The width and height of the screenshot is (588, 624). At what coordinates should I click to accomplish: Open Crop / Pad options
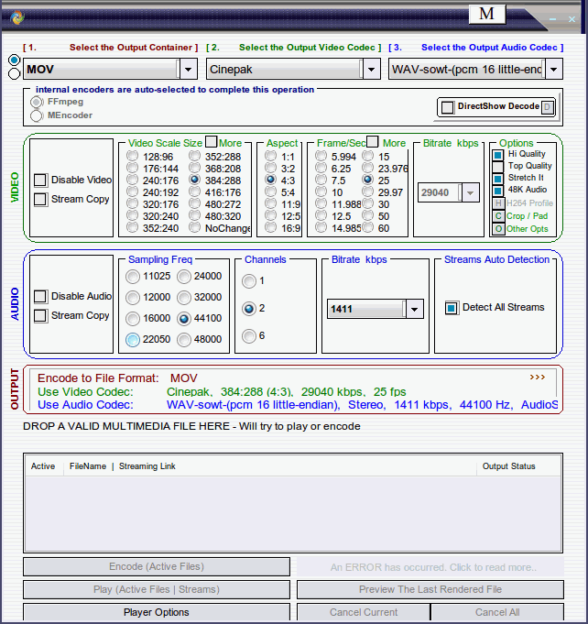click(x=498, y=215)
